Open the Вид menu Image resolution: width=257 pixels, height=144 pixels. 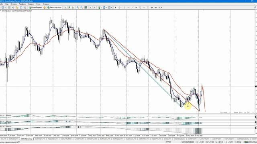[x=7, y=4]
